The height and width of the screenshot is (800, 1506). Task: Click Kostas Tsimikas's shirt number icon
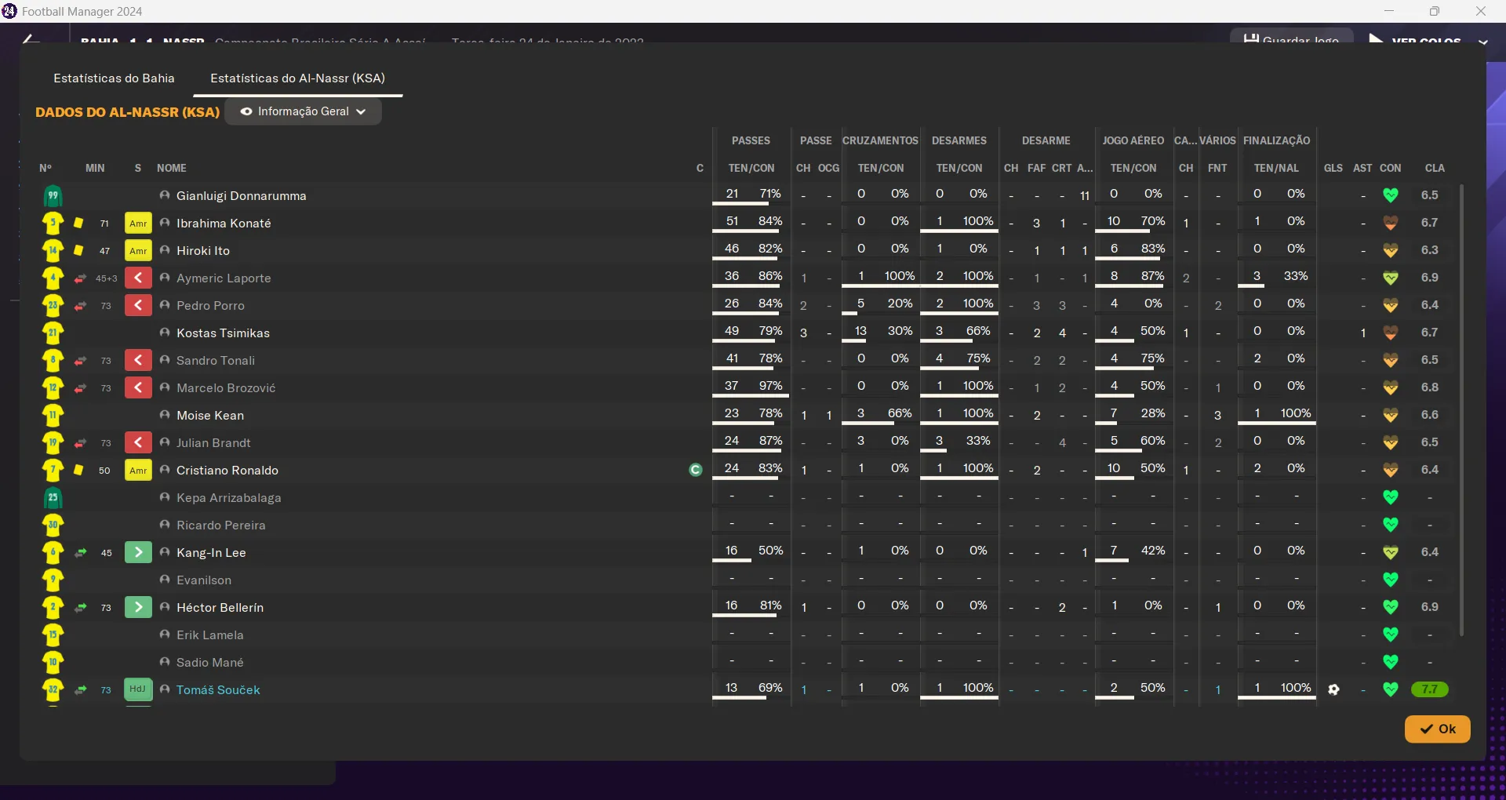tap(53, 333)
